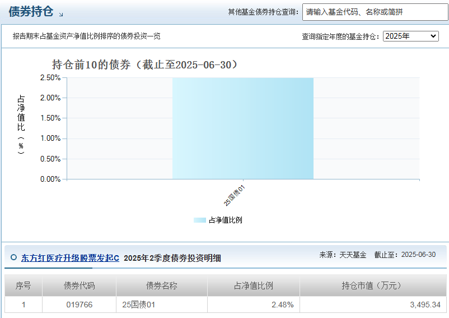449x318 pixels.
Task: Select the 25国债01 table cell
Action: coord(162,305)
